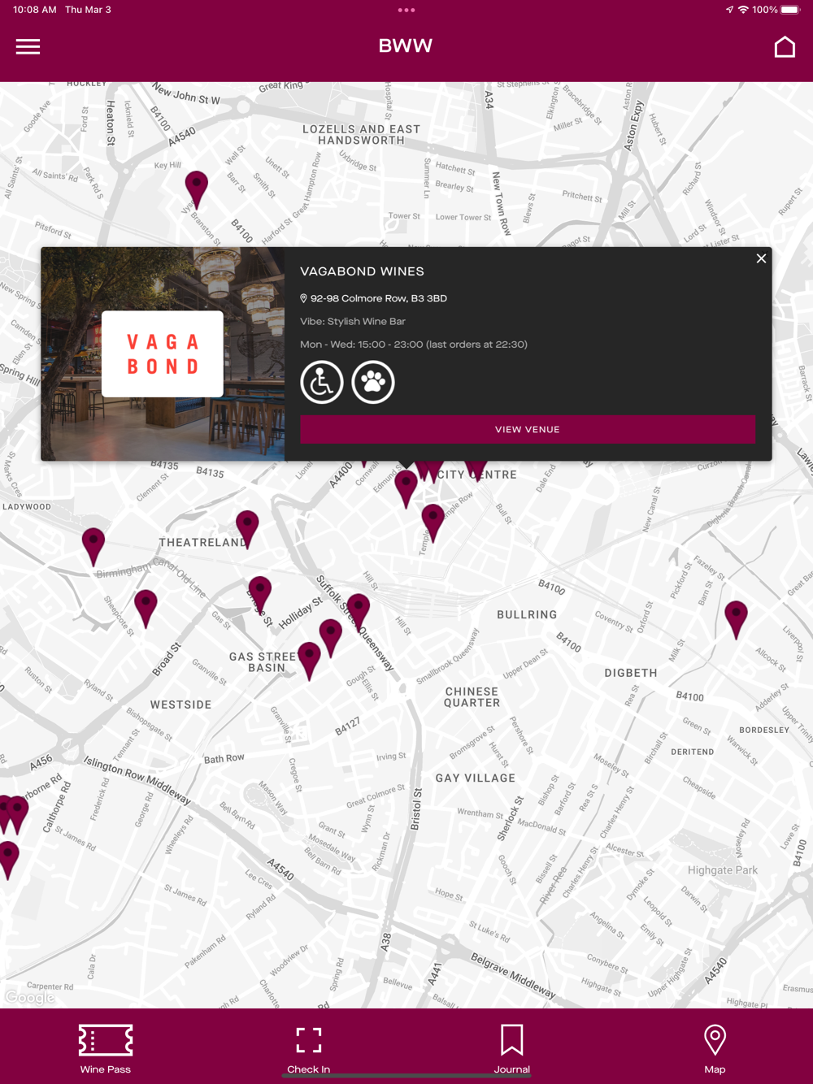Select the map pin in Digbeth

736,619
